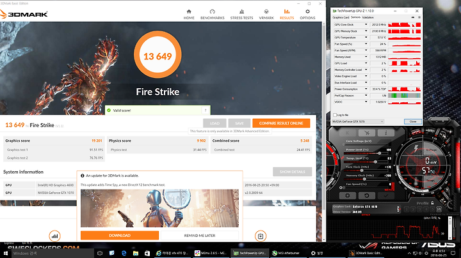Expand the Memory Used sensor dropdown

tap(366, 57)
